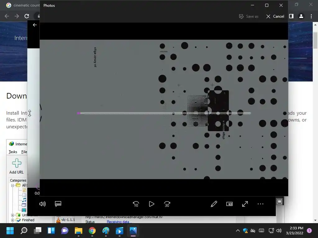The width and height of the screenshot is (318, 238).
Task: Go back using Photos back arrow
Action: click(x=35, y=25)
